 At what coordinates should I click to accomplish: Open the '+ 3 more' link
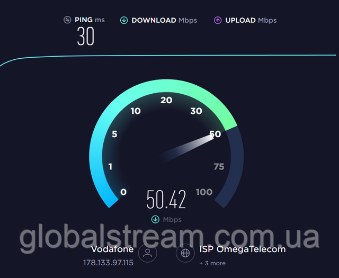tap(212, 263)
